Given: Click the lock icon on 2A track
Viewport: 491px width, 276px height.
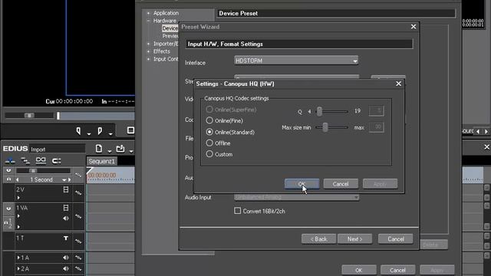Looking at the screenshot, I should pyautogui.click(x=78, y=268).
